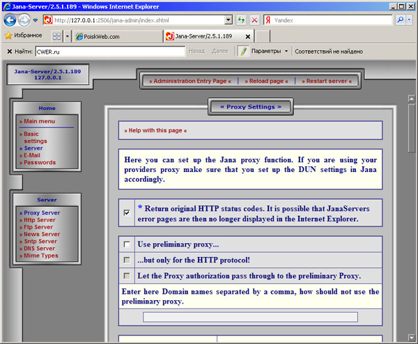
Task: Click the browser Back arrow button
Action: pyautogui.click(x=10, y=20)
